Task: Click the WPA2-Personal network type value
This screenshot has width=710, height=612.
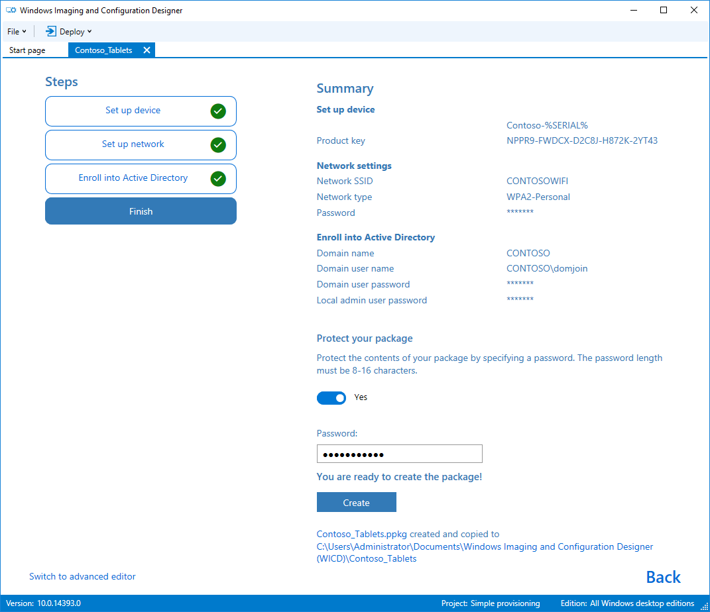Action: pos(538,197)
